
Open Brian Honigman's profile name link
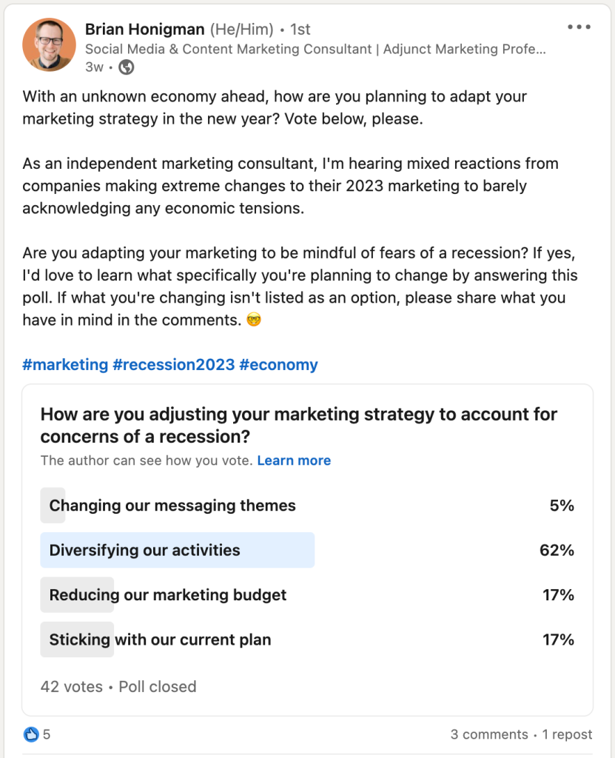(144, 30)
